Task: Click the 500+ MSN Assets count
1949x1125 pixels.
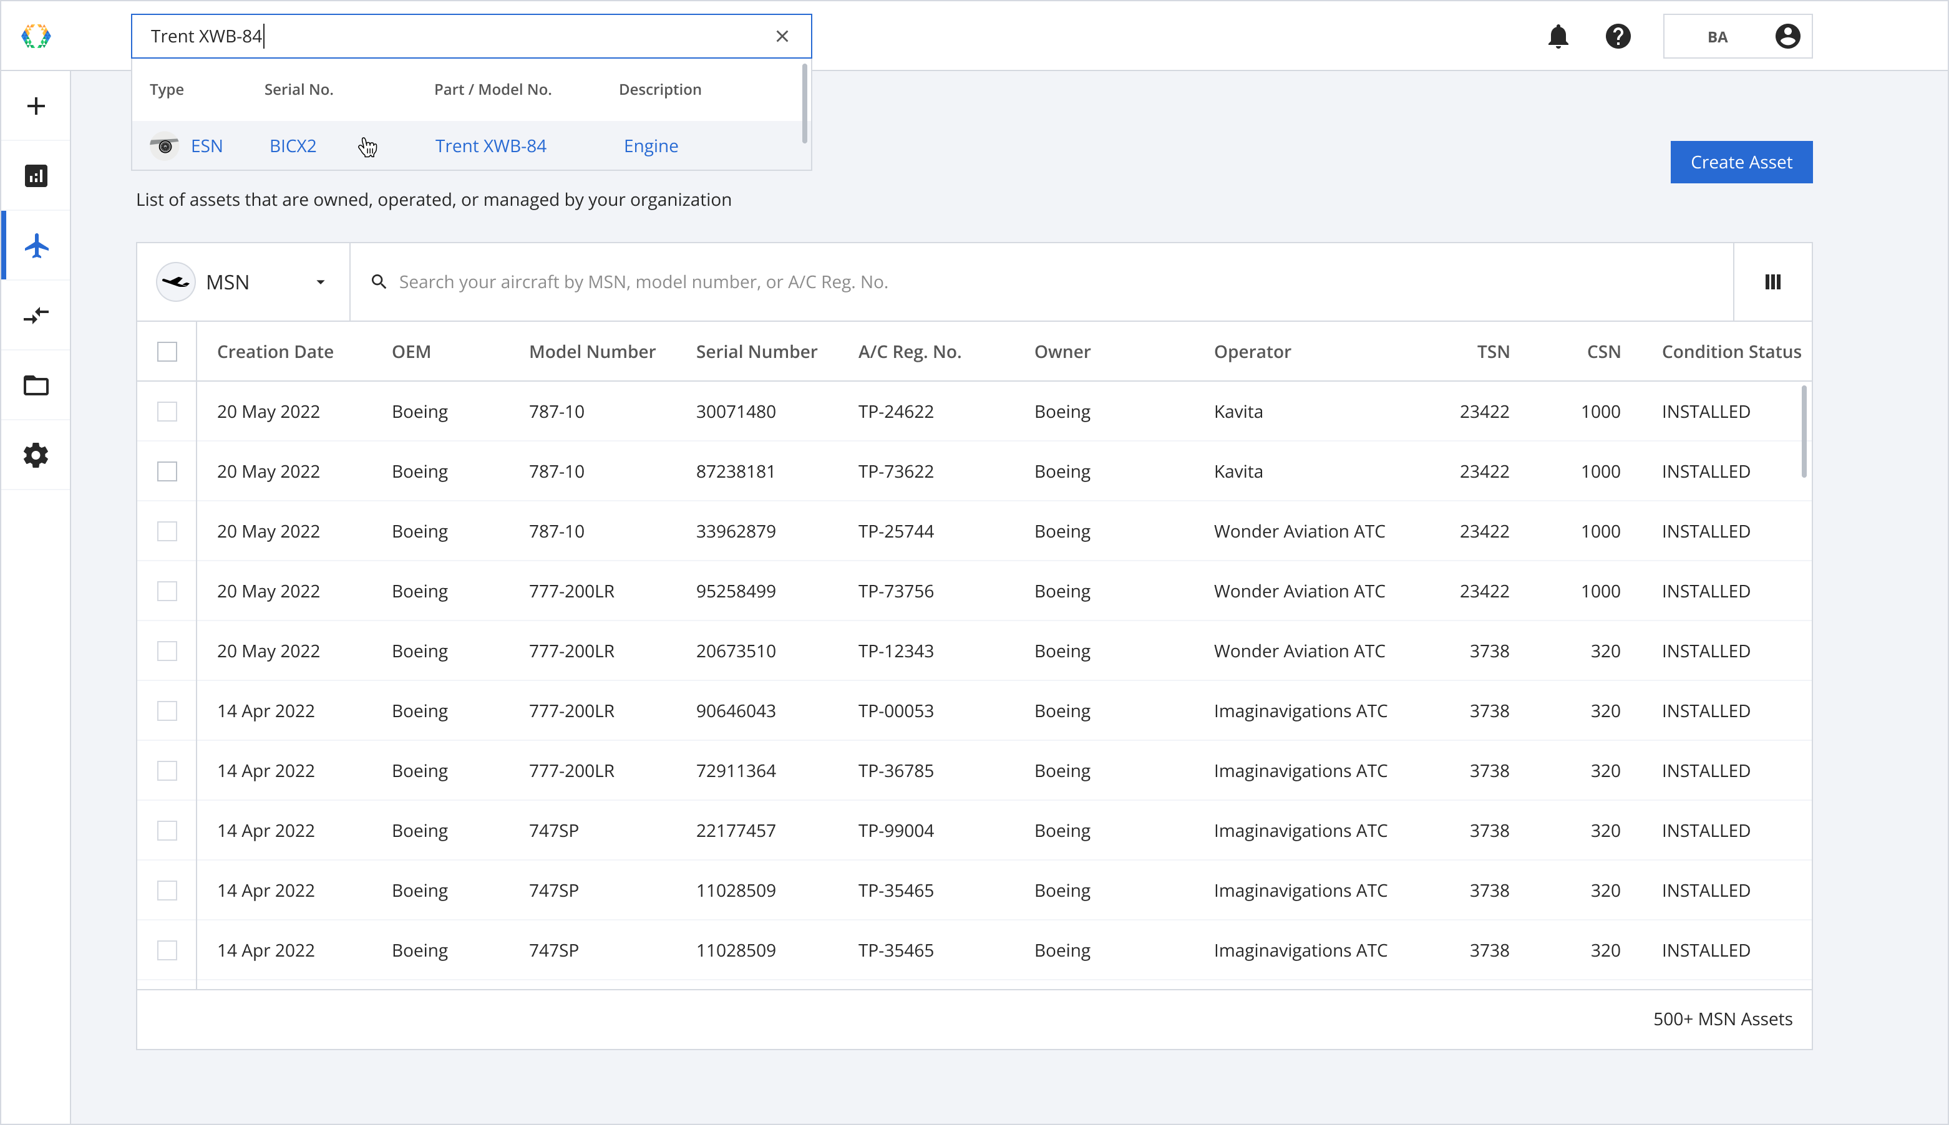Action: pyautogui.click(x=1723, y=1019)
